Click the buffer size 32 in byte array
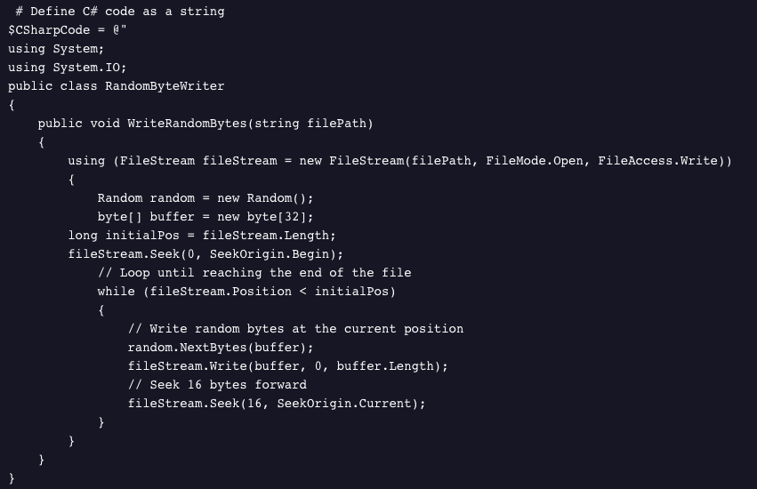757x489 pixels. coord(292,217)
